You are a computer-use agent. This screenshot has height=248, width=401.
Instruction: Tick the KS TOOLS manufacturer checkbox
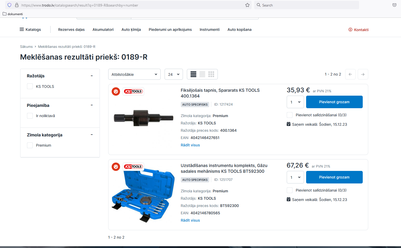(x=30, y=86)
